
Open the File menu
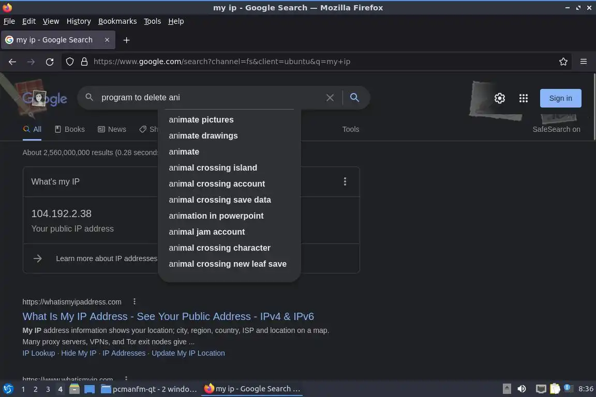click(9, 21)
